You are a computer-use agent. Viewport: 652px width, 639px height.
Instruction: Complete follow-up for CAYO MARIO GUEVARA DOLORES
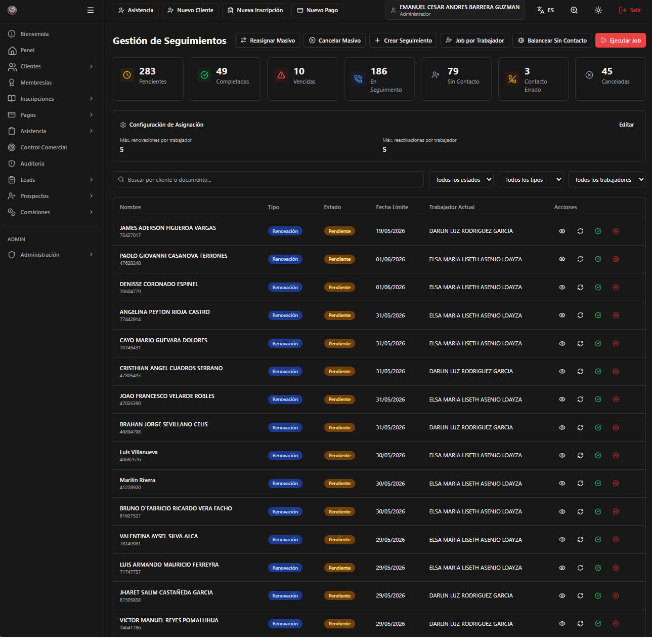[598, 344]
